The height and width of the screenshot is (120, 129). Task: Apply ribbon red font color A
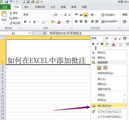59,22
